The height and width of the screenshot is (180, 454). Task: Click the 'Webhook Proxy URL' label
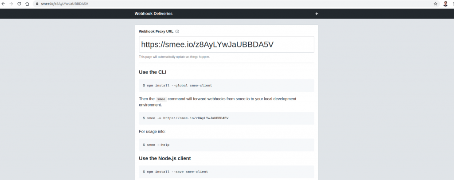coord(156,31)
